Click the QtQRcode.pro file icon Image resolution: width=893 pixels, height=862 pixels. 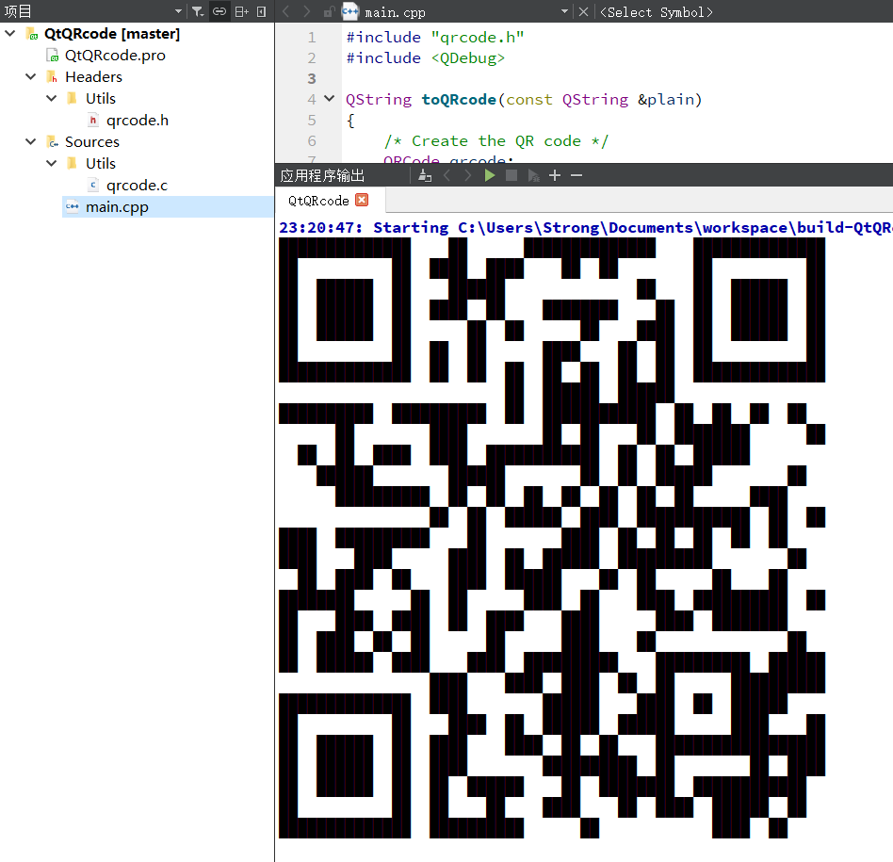point(53,56)
